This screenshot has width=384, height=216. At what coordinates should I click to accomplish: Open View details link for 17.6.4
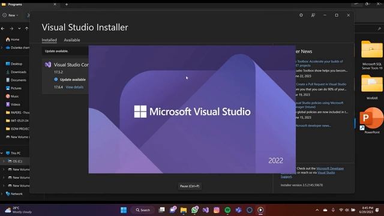point(74,87)
